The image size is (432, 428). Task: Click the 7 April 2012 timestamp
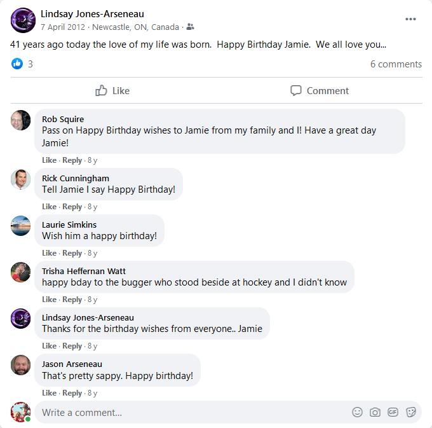pyautogui.click(x=64, y=27)
